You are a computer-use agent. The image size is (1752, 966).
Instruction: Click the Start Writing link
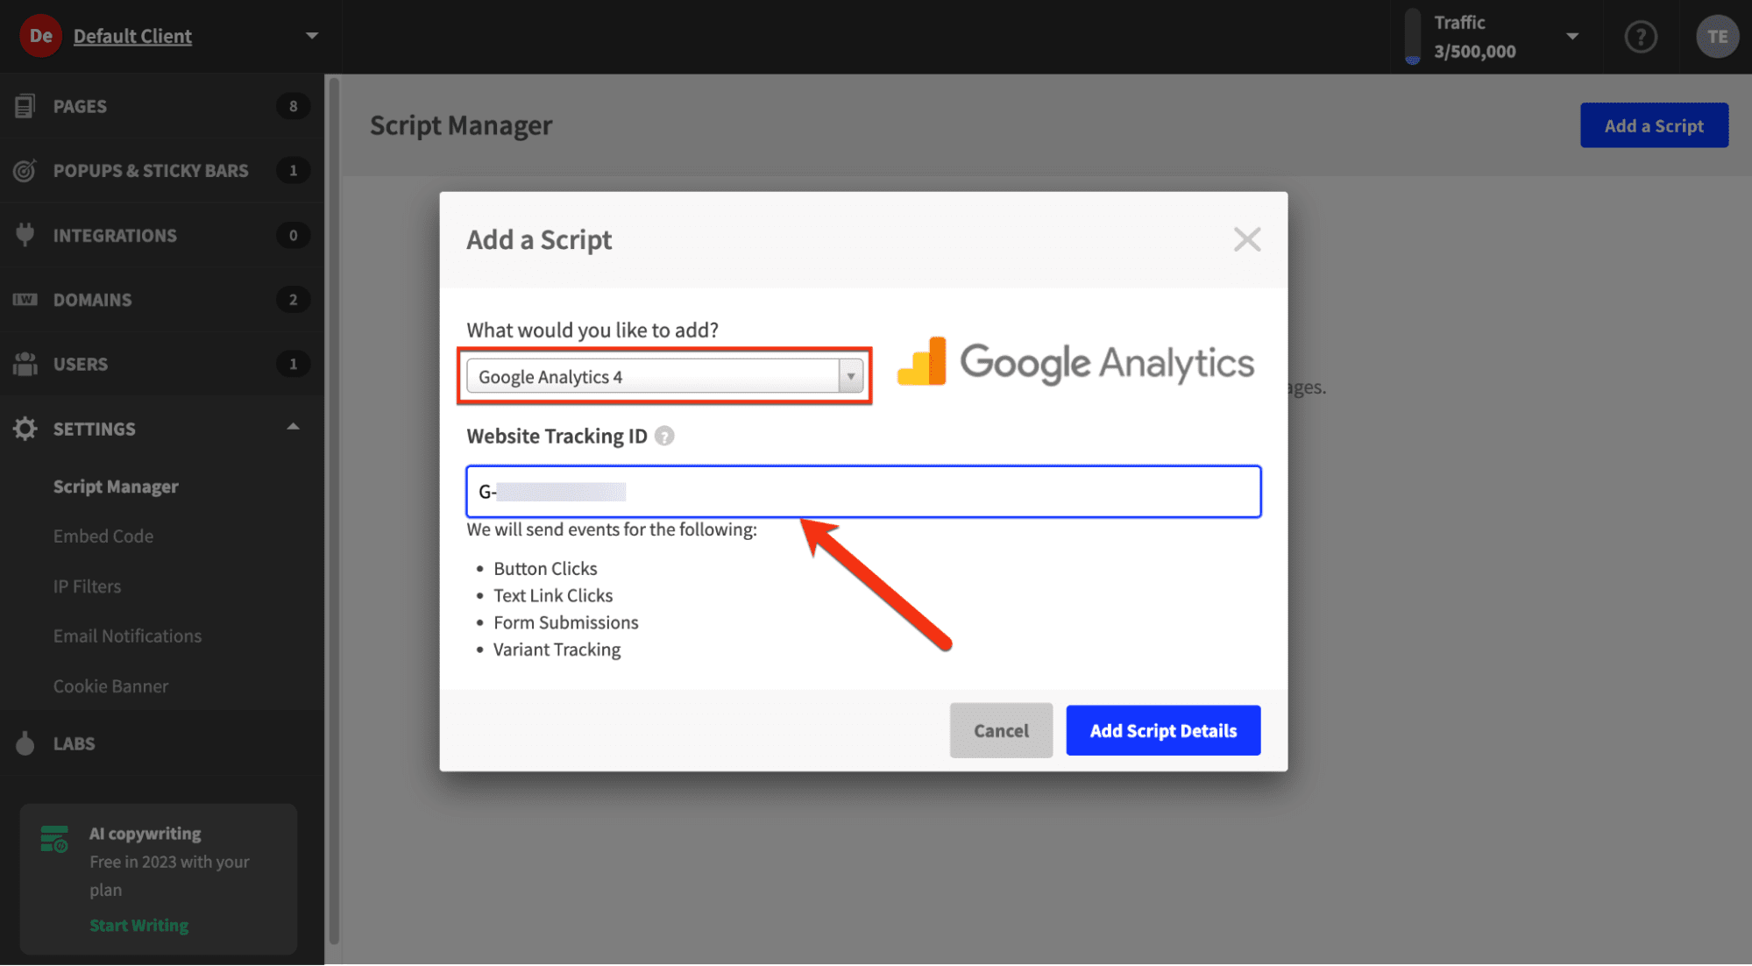click(x=138, y=926)
